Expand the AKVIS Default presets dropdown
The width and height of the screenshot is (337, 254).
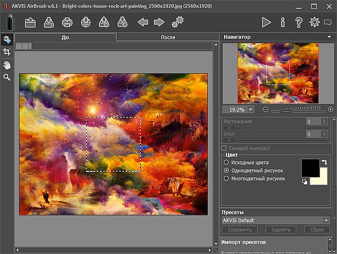tap(326, 221)
